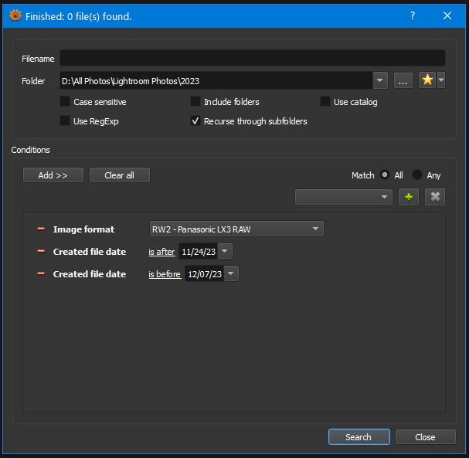469x458 pixels.
Task: Enable the Case sensitive checkbox
Action: pos(65,101)
